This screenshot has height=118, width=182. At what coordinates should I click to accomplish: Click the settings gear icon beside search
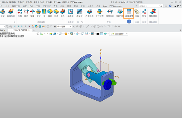[166, 6]
